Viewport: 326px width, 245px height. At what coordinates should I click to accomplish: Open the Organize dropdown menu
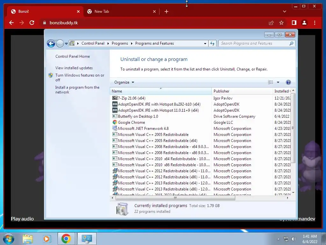(124, 82)
